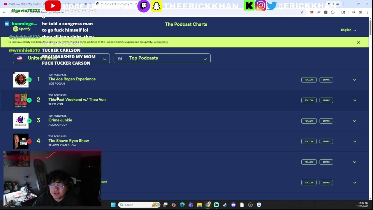373x210 pixels.
Task: Open the Windows Start menu
Action: pyautogui.click(x=113, y=205)
